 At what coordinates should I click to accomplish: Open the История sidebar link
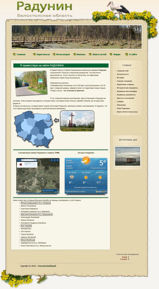(120, 78)
